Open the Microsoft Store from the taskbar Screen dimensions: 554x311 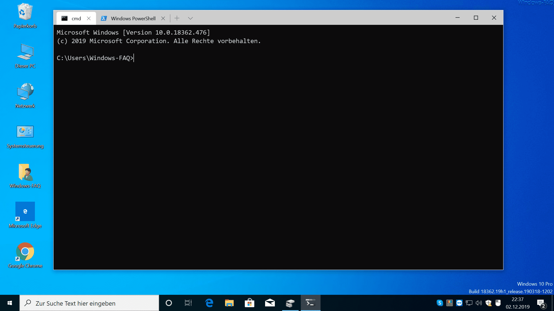click(249, 303)
